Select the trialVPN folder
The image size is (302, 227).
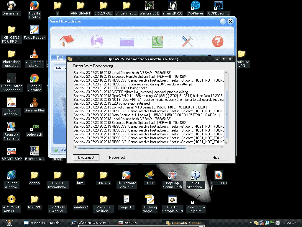click(x=35, y=202)
